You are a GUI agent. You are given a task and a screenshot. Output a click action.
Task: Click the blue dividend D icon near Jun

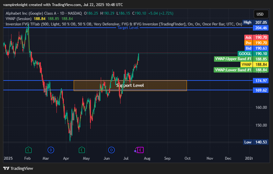pyautogui.click(x=111, y=150)
